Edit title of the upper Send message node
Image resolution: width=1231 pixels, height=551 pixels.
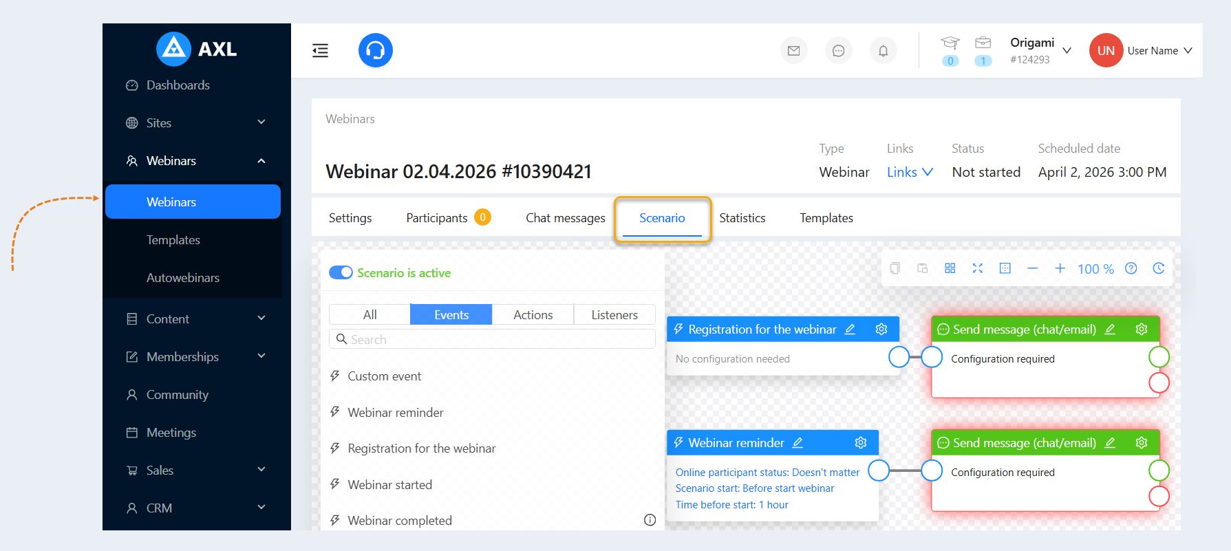coord(1110,329)
